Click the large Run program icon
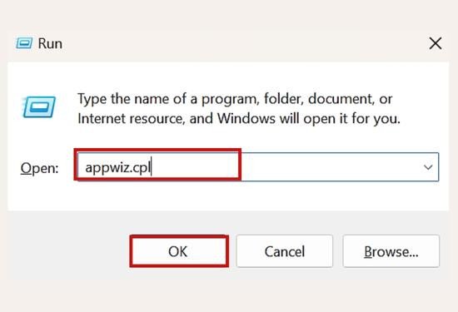The height and width of the screenshot is (312, 458). point(38,106)
